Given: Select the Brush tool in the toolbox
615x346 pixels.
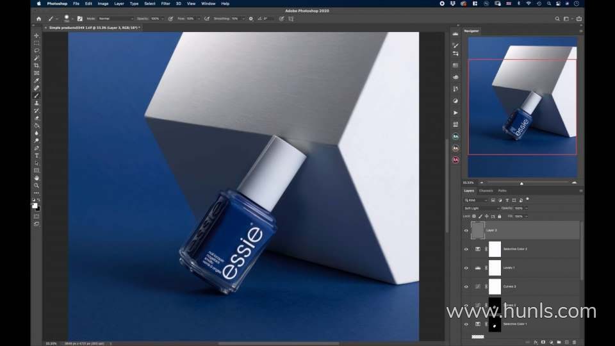Looking at the screenshot, I should tap(37, 95).
